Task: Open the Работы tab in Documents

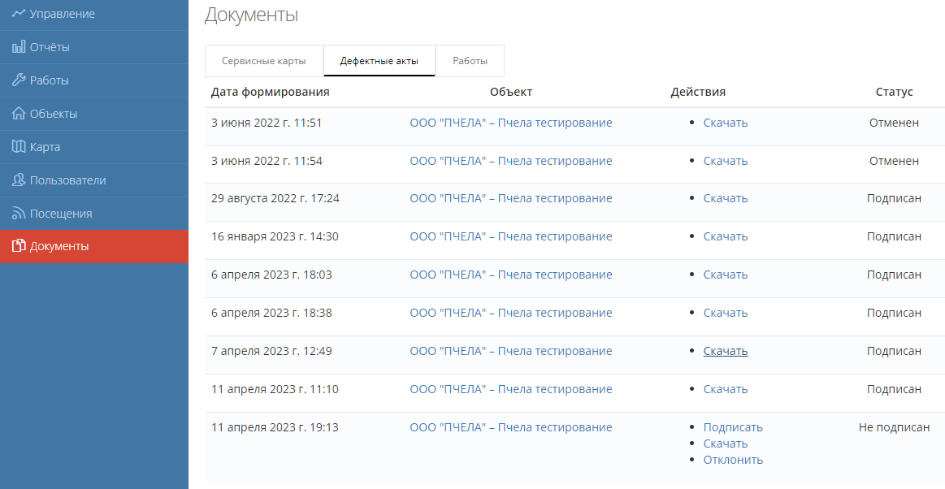Action: point(470,61)
